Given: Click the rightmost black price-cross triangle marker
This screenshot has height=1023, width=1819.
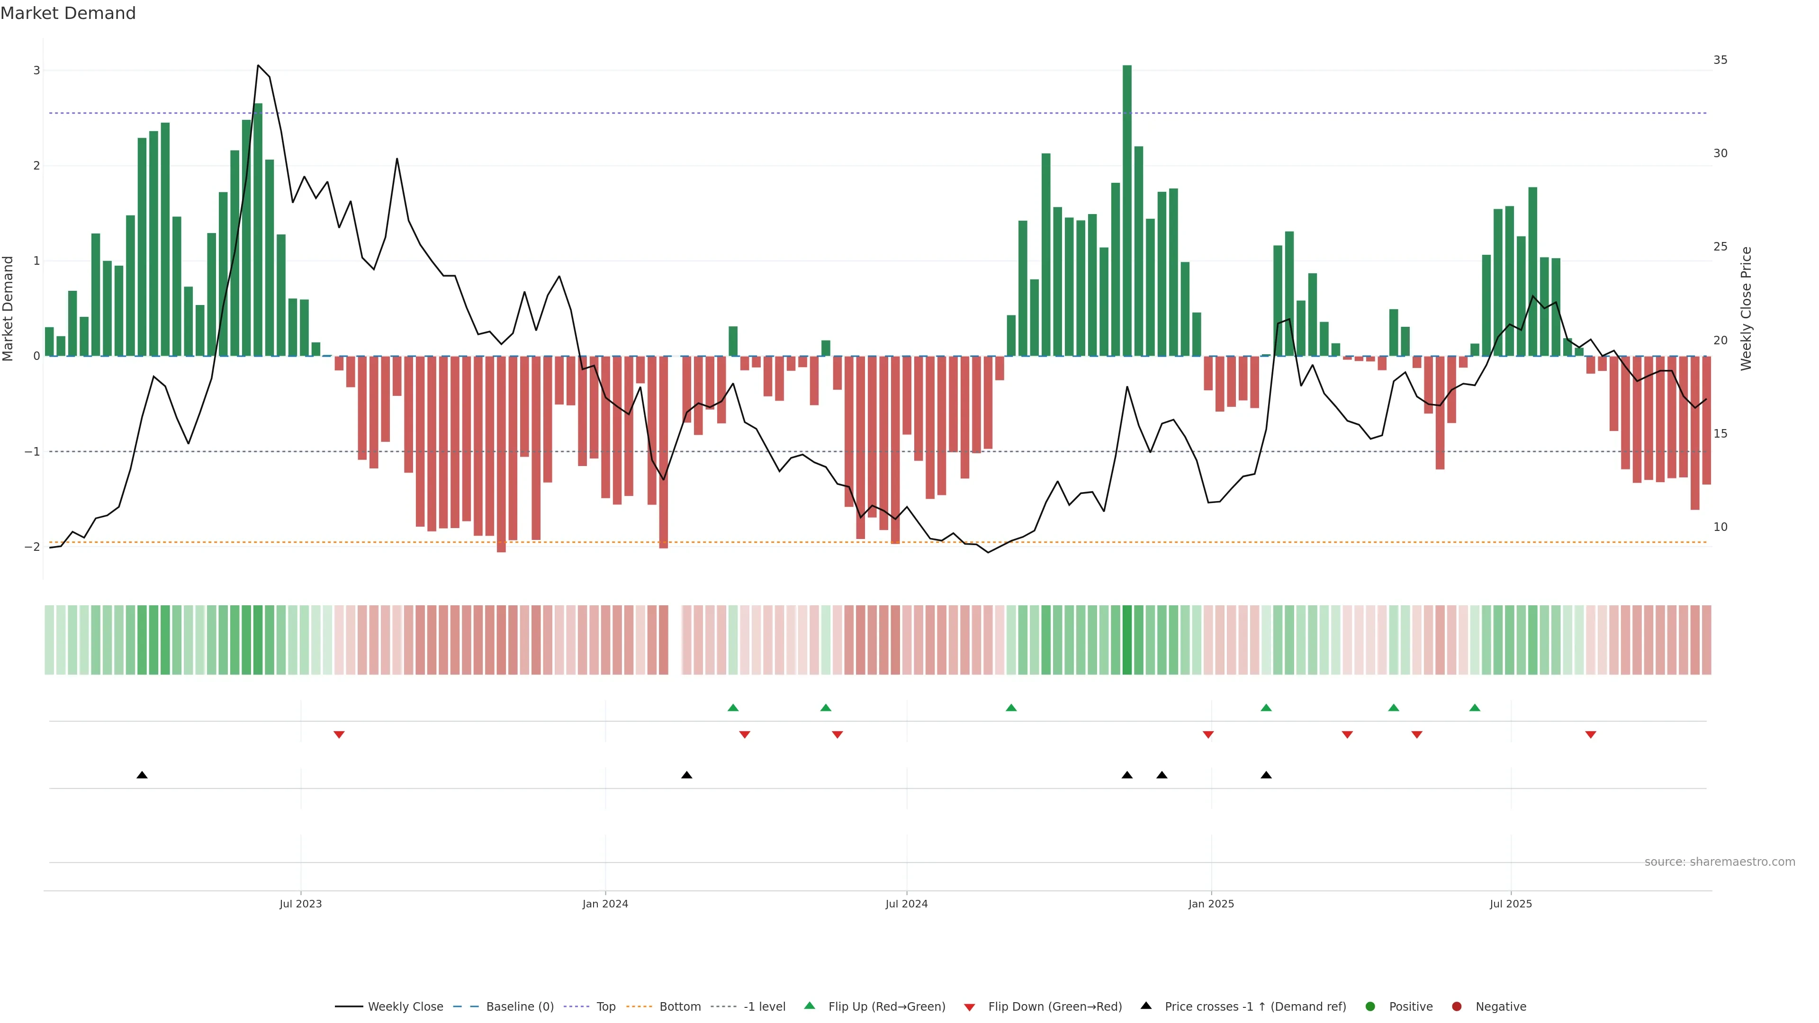Looking at the screenshot, I should (x=1266, y=775).
